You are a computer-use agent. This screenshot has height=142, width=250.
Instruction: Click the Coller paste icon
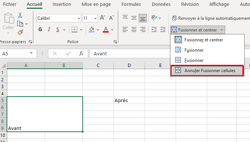click(9, 18)
